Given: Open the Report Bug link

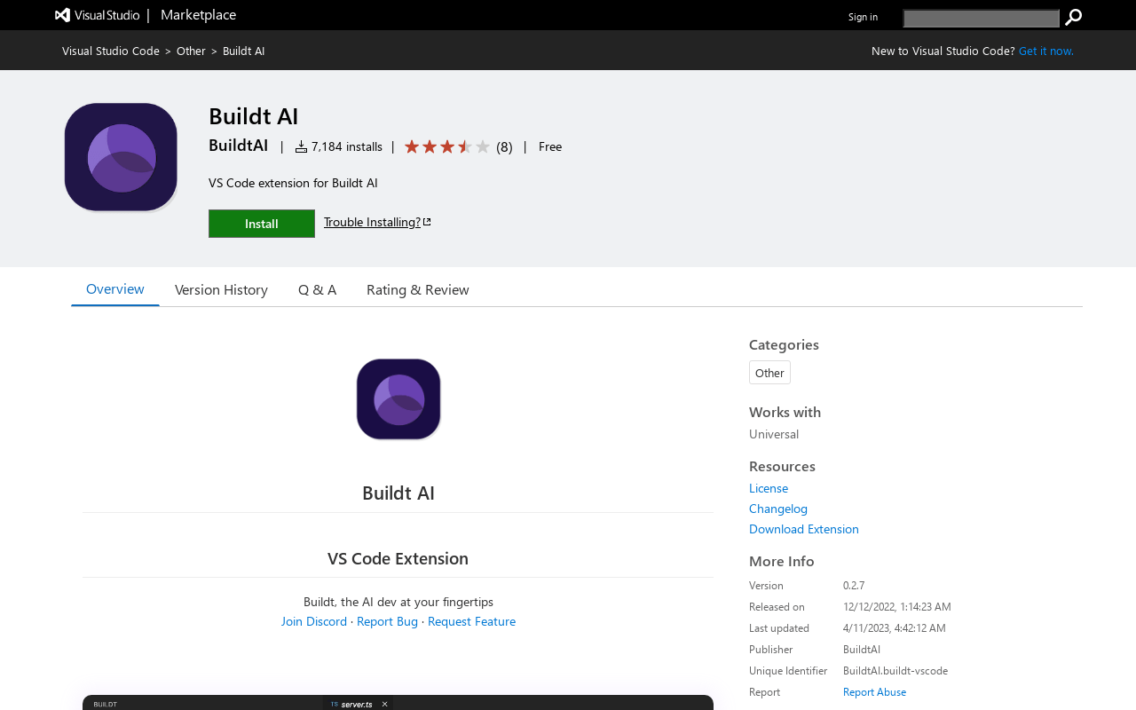Looking at the screenshot, I should 387,621.
